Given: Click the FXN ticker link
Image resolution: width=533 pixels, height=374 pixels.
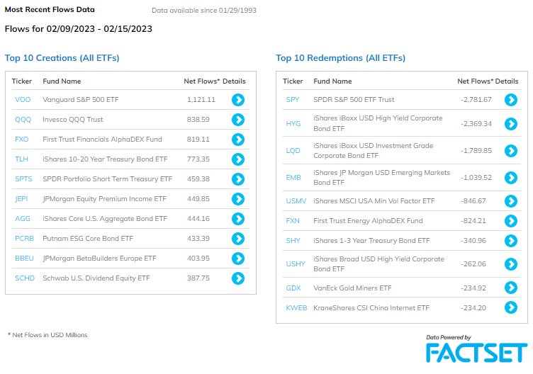Looking at the screenshot, I should coord(293,221).
